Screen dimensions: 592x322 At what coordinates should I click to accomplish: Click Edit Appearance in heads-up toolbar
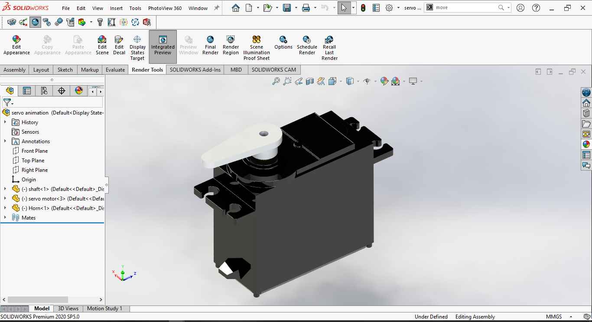pos(384,81)
